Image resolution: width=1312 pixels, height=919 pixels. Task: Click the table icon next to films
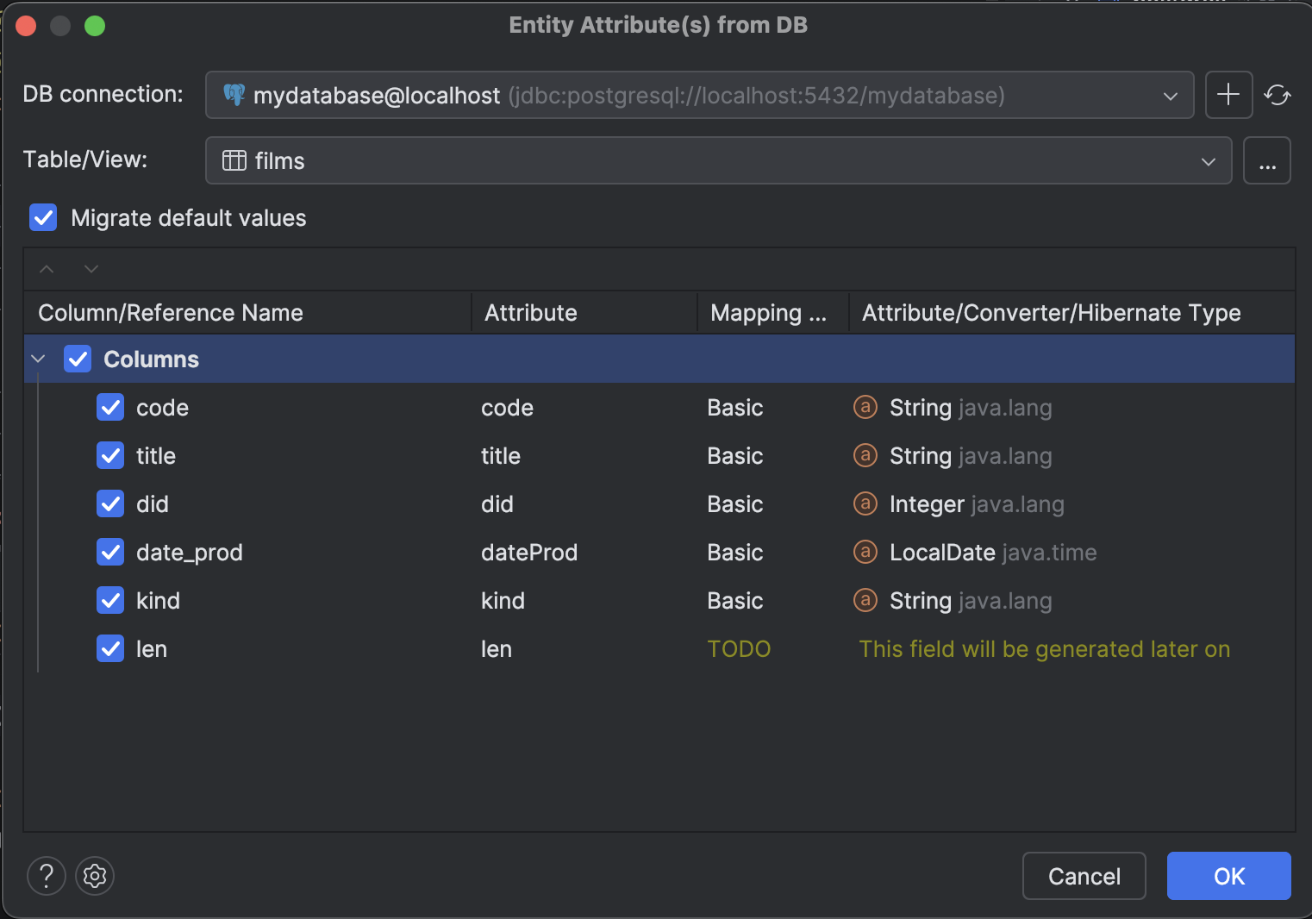coord(234,160)
